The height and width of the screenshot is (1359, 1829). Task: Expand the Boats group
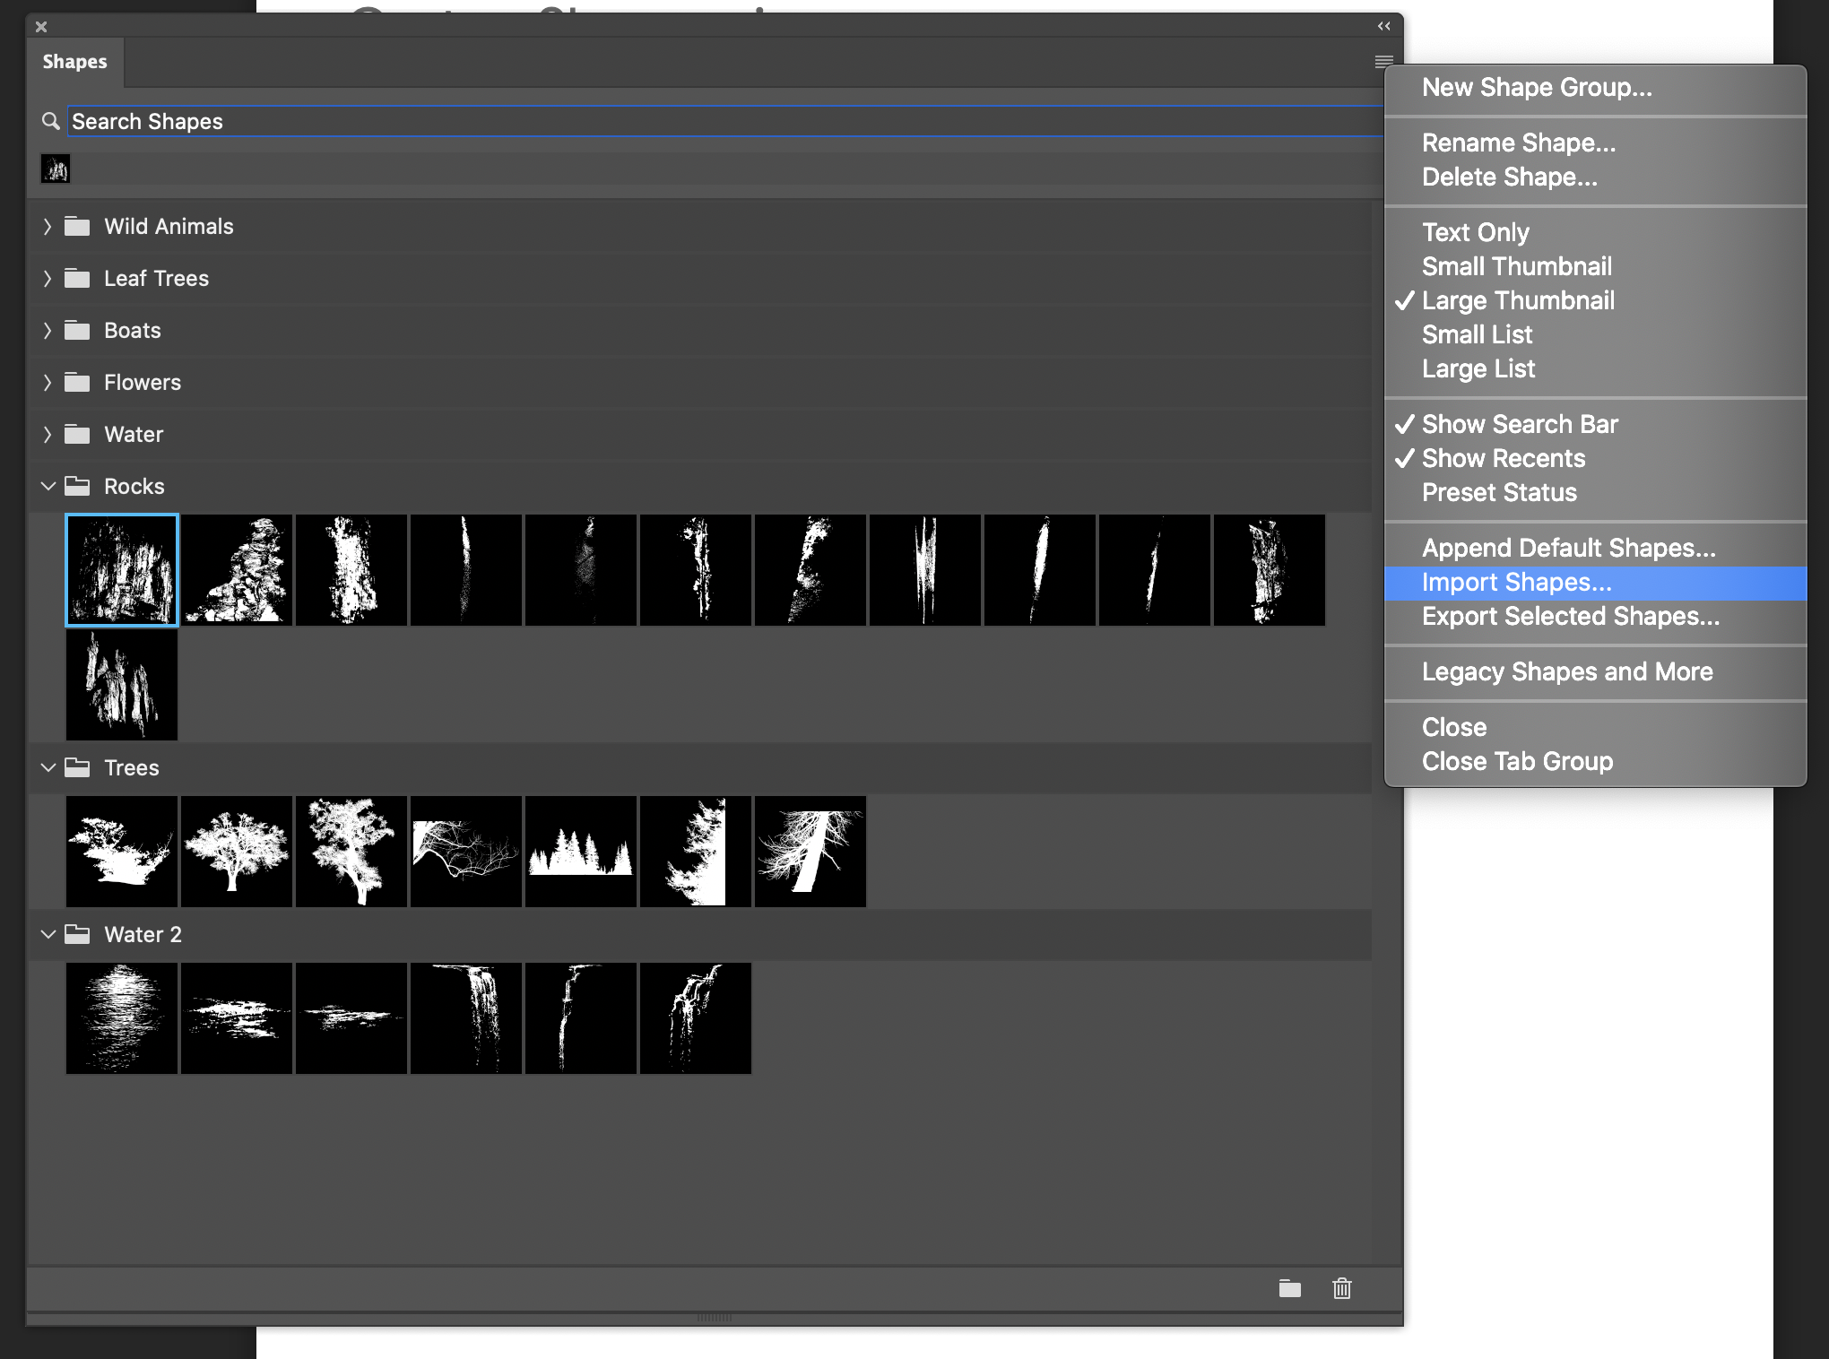(x=48, y=330)
